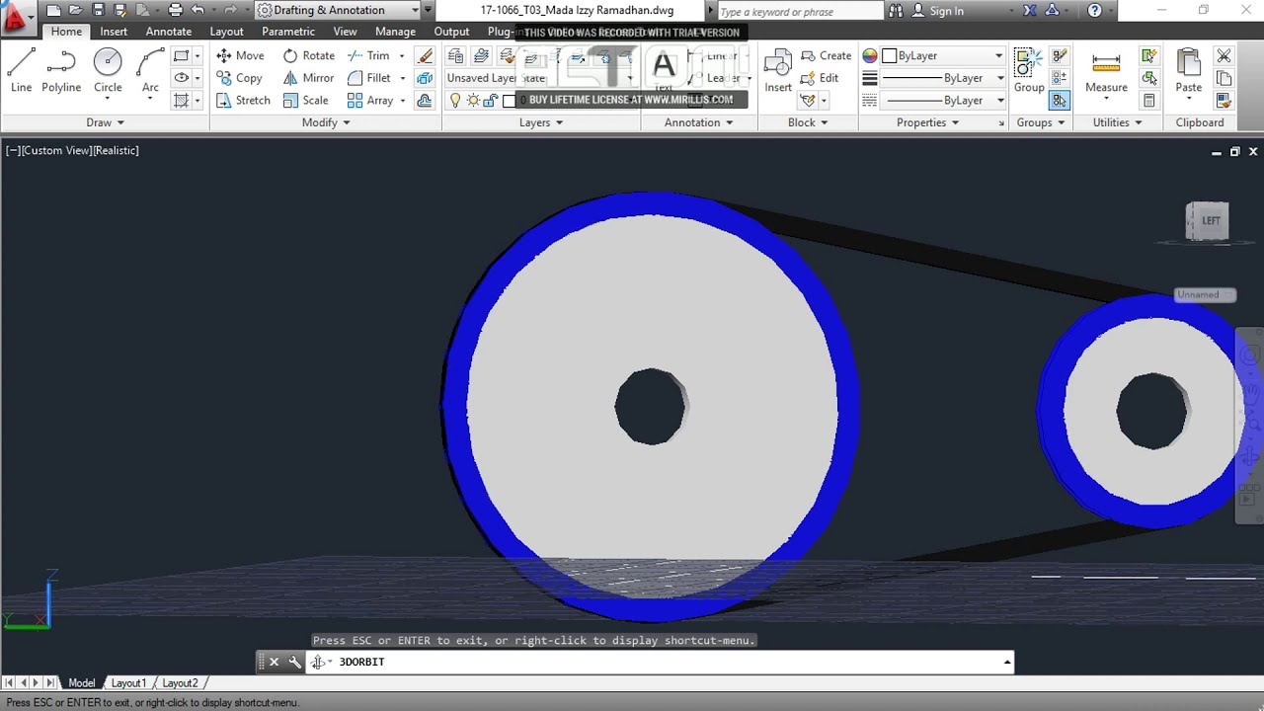
Task: Activate the Scale command
Action: pos(305,101)
